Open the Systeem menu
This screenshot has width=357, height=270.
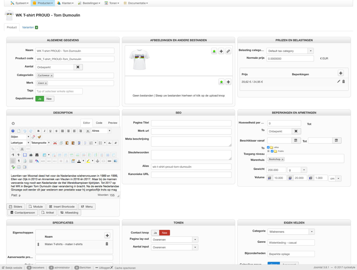coord(20,3)
